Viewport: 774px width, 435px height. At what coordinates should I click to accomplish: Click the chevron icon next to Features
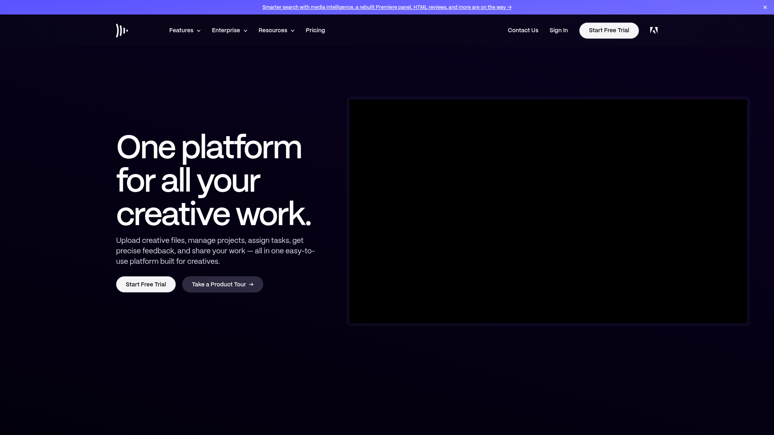click(198, 31)
